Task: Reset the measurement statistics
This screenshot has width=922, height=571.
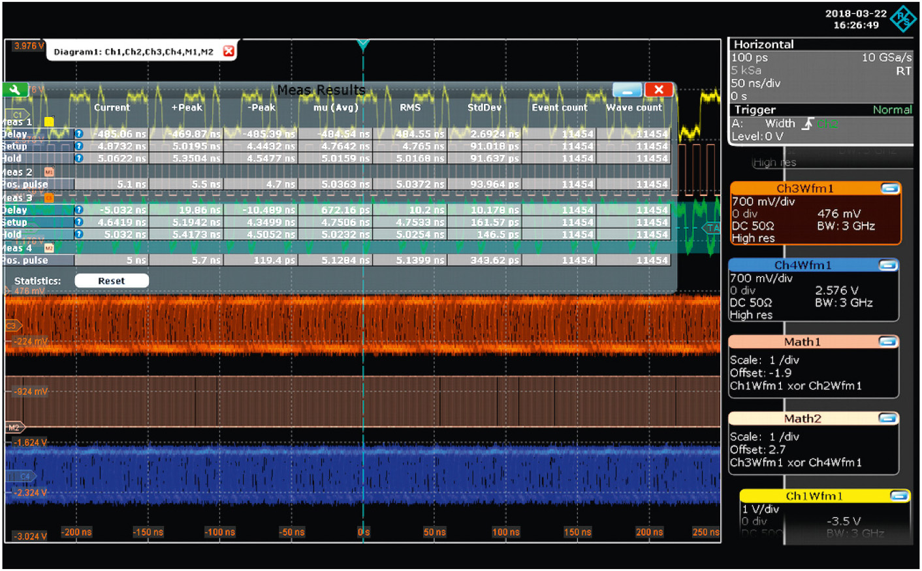Action: point(112,281)
